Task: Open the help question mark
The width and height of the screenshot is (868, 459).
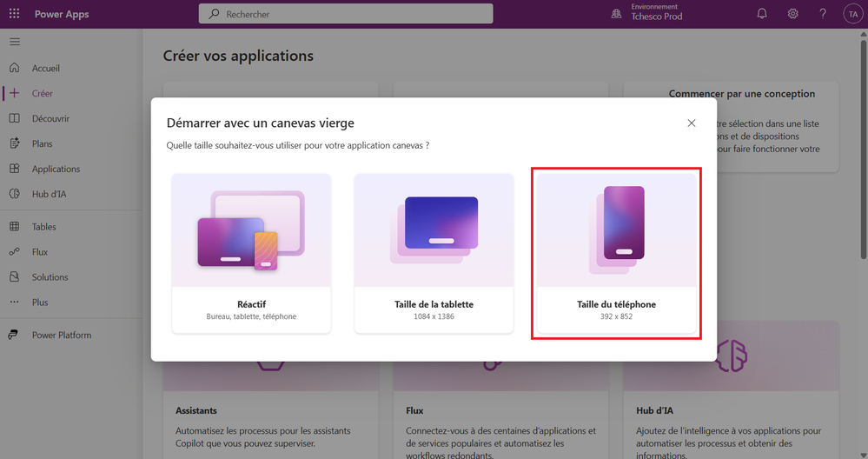Action: (823, 14)
